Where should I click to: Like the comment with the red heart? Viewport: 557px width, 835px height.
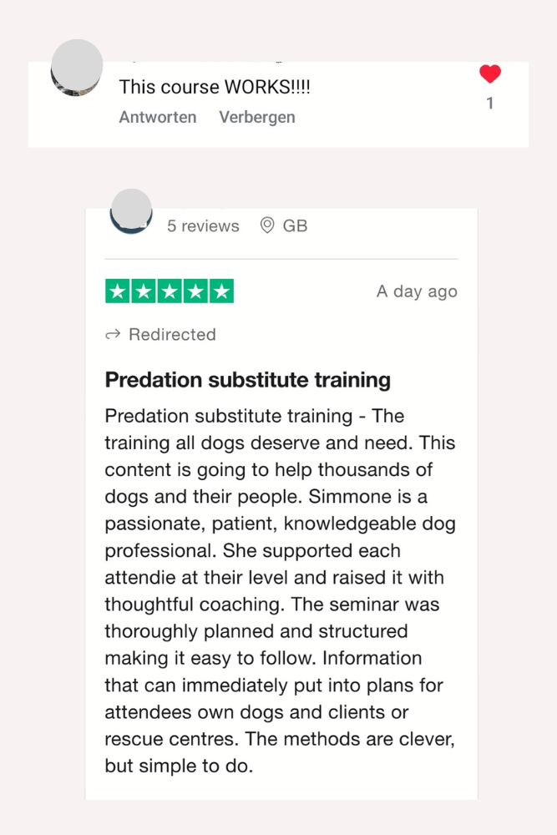click(x=490, y=74)
